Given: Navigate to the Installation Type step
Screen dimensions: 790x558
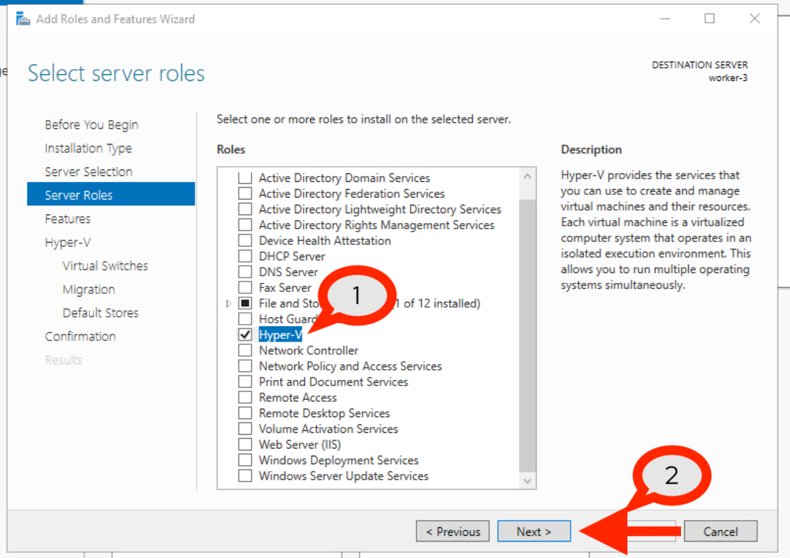Looking at the screenshot, I should coord(88,148).
